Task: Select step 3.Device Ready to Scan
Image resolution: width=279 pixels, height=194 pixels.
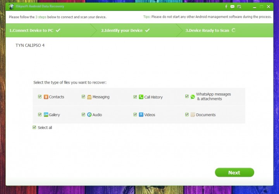Action: click(225, 30)
